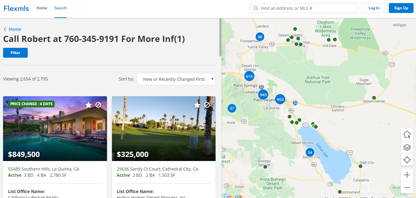Open the Sort by dropdown
The height and width of the screenshot is (198, 416).
[x=176, y=79]
